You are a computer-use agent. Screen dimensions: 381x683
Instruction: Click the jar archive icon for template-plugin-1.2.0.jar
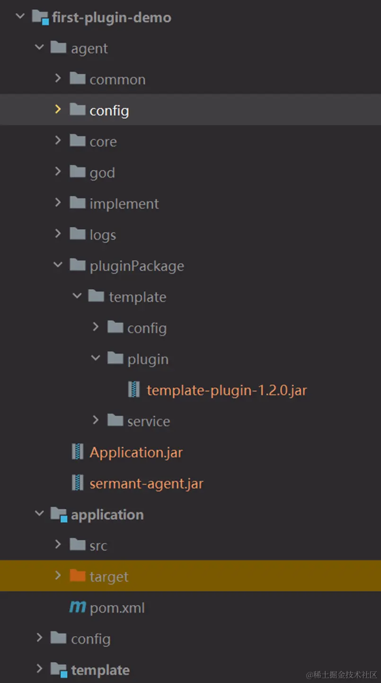pos(134,389)
